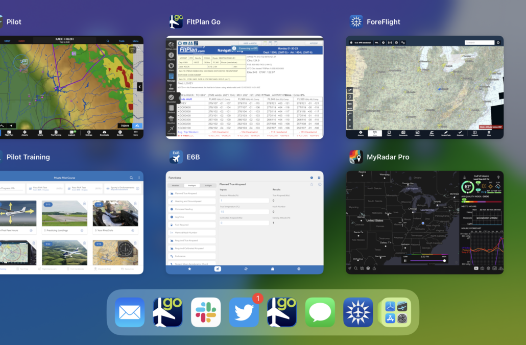Favorite Planned True Airspeed with star
The height and width of the screenshot is (345, 526).
coord(312,184)
